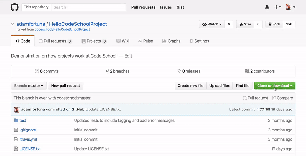Click Compare link in branch bar
Image resolution: width=306 pixels, height=156 pixels.
coord(282,98)
